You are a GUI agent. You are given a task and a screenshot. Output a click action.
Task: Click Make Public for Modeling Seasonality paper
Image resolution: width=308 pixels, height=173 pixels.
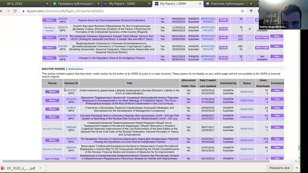(262, 48)
